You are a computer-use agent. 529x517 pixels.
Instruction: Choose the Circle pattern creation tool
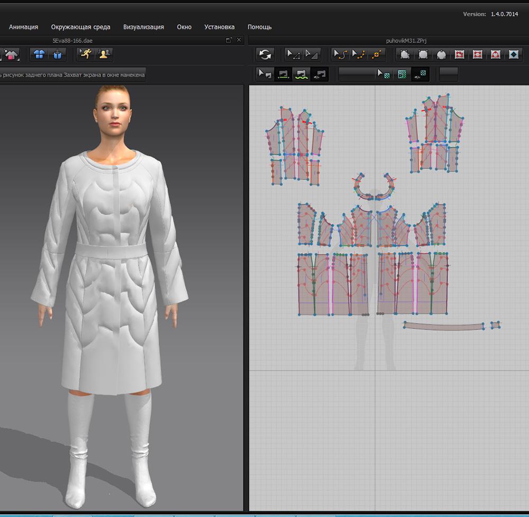[441, 55]
